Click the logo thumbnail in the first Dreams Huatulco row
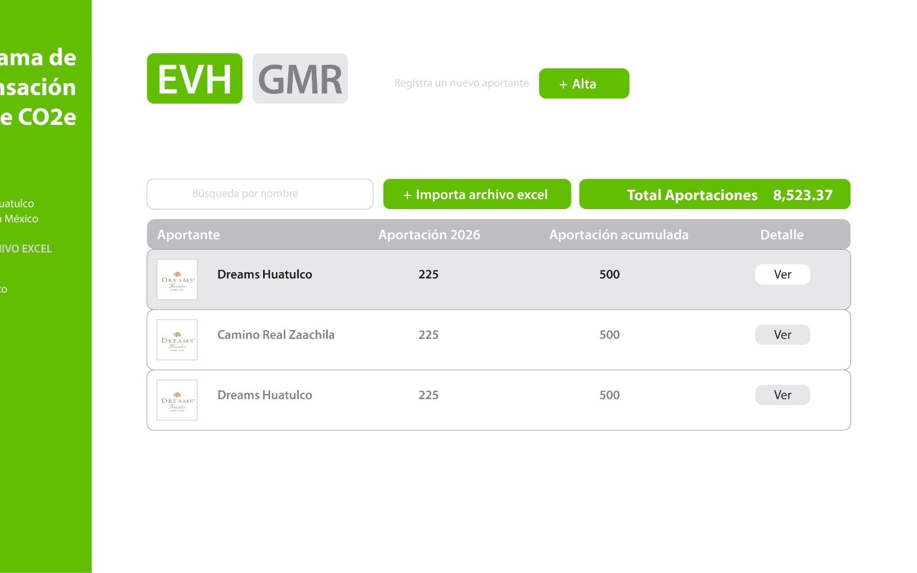Screen dimensions: 917x573 coord(177,280)
